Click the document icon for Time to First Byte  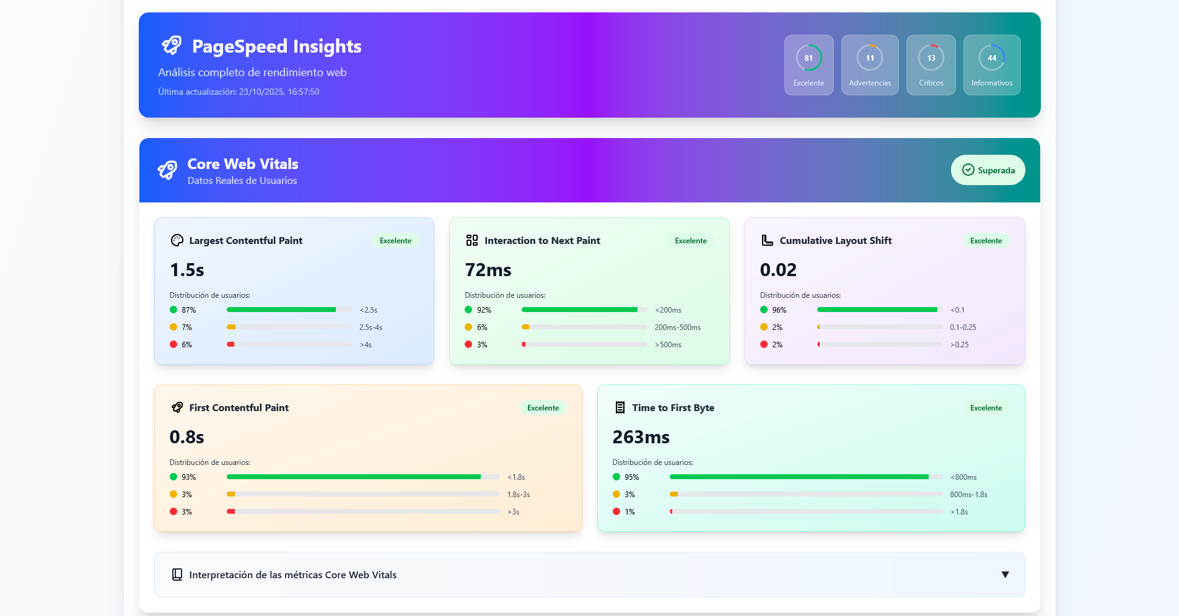pyautogui.click(x=620, y=407)
